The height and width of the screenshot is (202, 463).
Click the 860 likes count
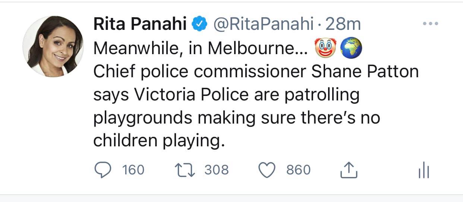298,170
